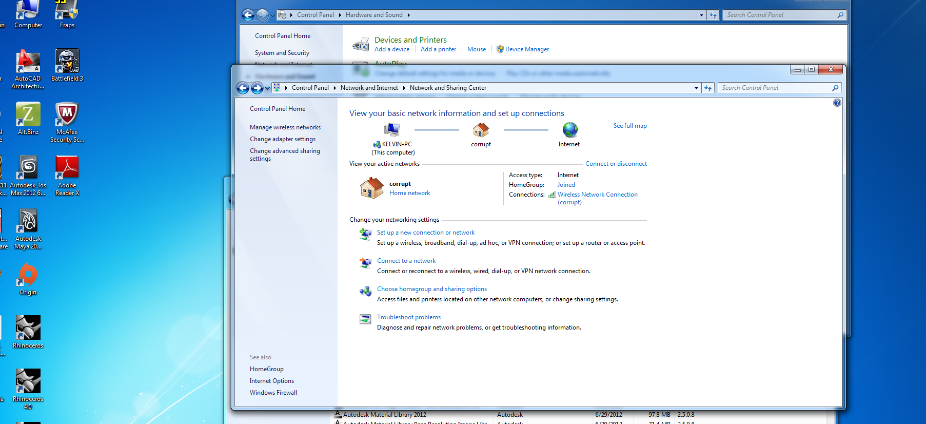Click the magnifier icon in Network and Sharing search box

835,88
